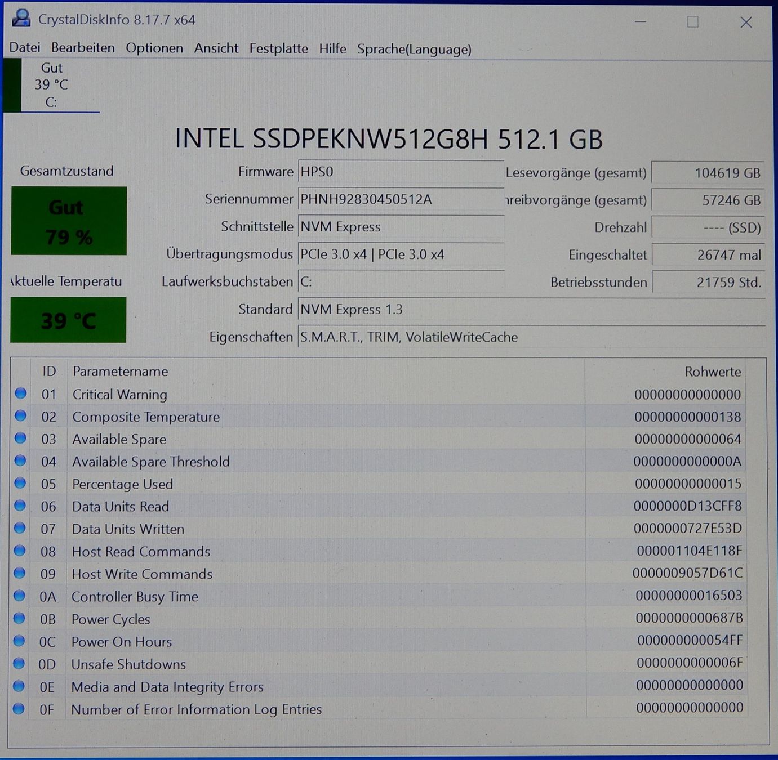
Task: Open the Festplatte menu
Action: coord(279,48)
